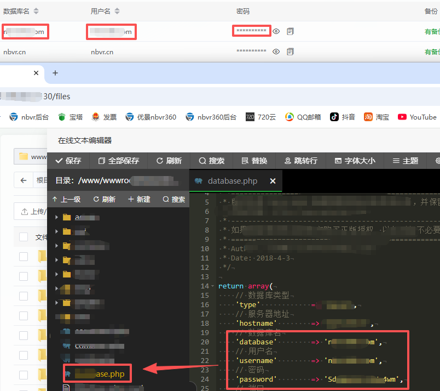
Task: Click 刷新 in the editor top toolbar
Action: click(x=169, y=161)
